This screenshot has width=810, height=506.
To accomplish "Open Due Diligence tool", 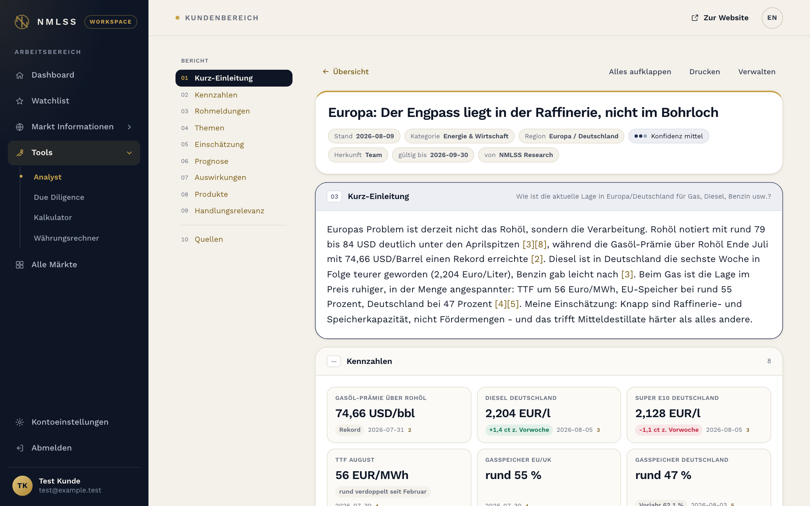I will (59, 197).
